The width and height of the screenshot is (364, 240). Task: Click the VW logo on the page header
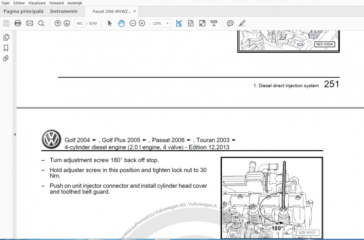(51, 139)
